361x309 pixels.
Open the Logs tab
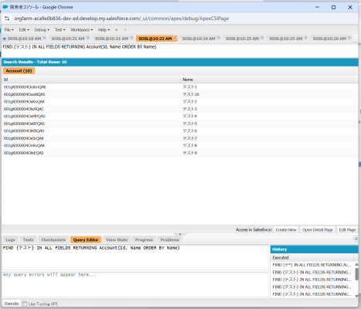[10, 239]
